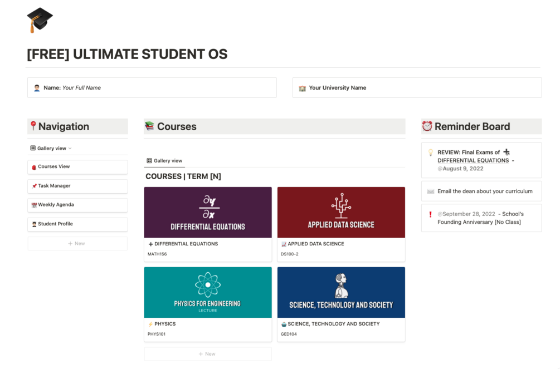Click the September 28, 2022 date mention
Image resolution: width=560 pixels, height=369 pixels.
466,214
